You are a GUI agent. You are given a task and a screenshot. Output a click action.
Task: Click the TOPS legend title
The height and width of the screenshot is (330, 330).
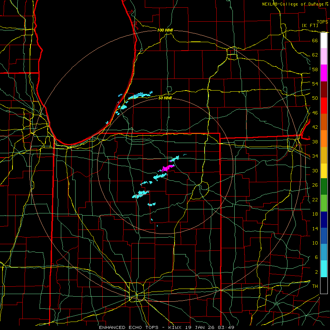point(322,22)
